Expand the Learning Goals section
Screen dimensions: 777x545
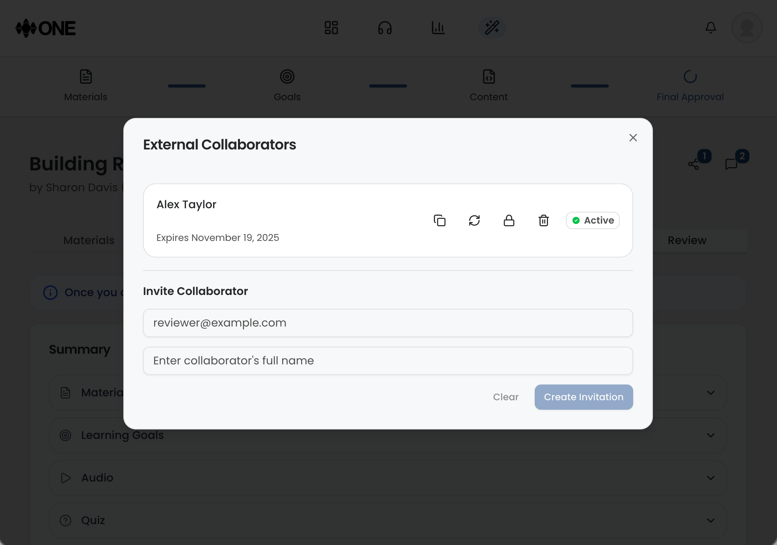[x=711, y=435]
